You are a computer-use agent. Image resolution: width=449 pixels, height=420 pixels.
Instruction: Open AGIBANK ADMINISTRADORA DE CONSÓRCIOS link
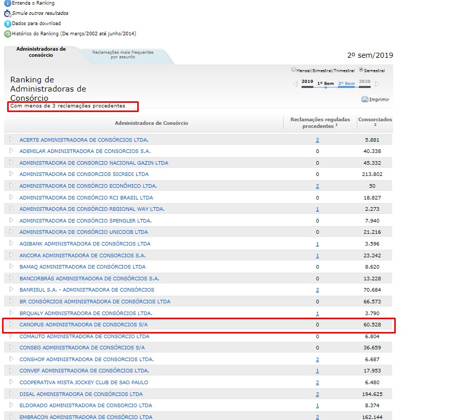coord(85,244)
